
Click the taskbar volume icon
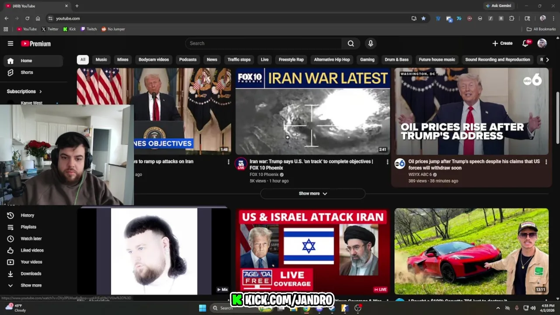click(x=533, y=308)
